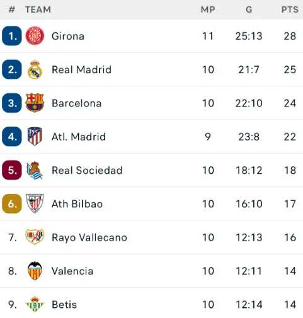Click the Ath Bilbao badge icon

point(35,203)
